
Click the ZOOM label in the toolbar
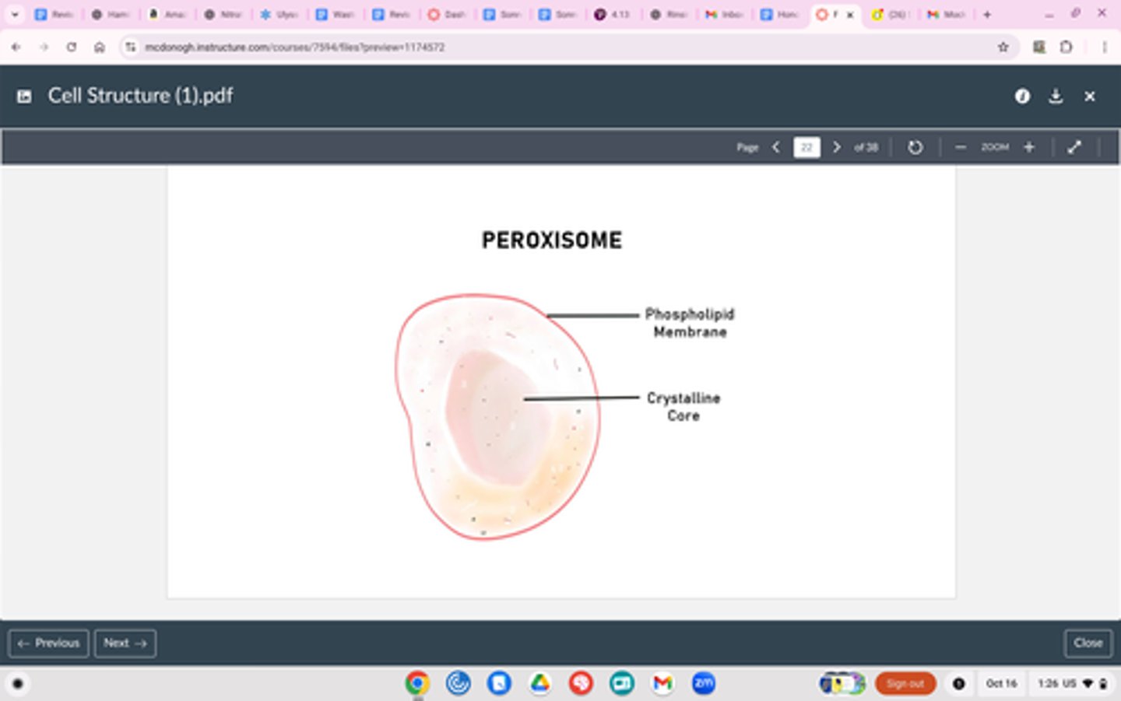995,147
